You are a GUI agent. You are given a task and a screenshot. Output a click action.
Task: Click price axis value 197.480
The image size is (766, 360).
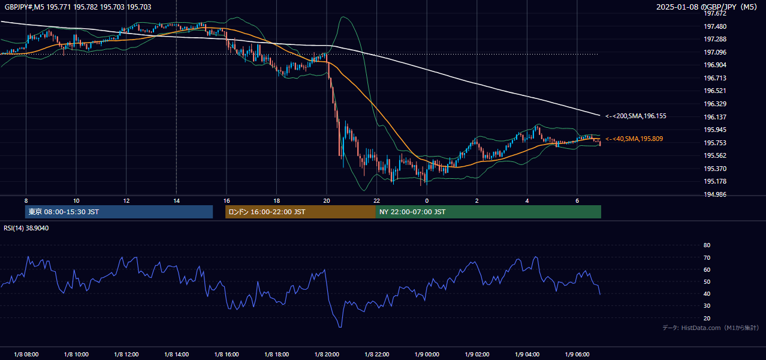click(x=715, y=26)
